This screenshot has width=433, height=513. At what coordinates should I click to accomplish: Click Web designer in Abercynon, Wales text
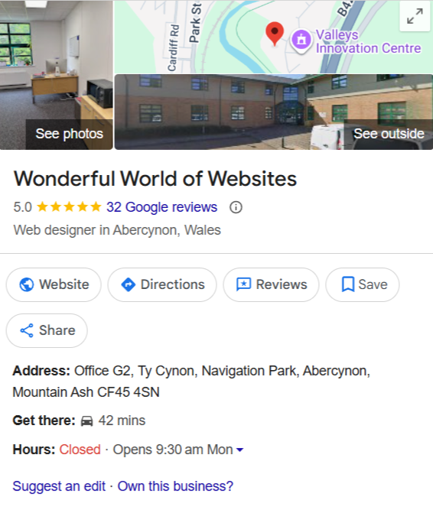(117, 230)
